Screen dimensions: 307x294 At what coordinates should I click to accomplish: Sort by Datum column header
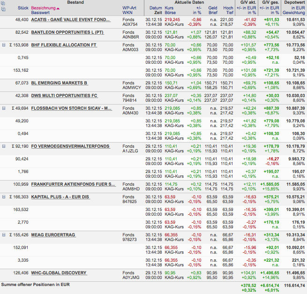click(x=156, y=8)
